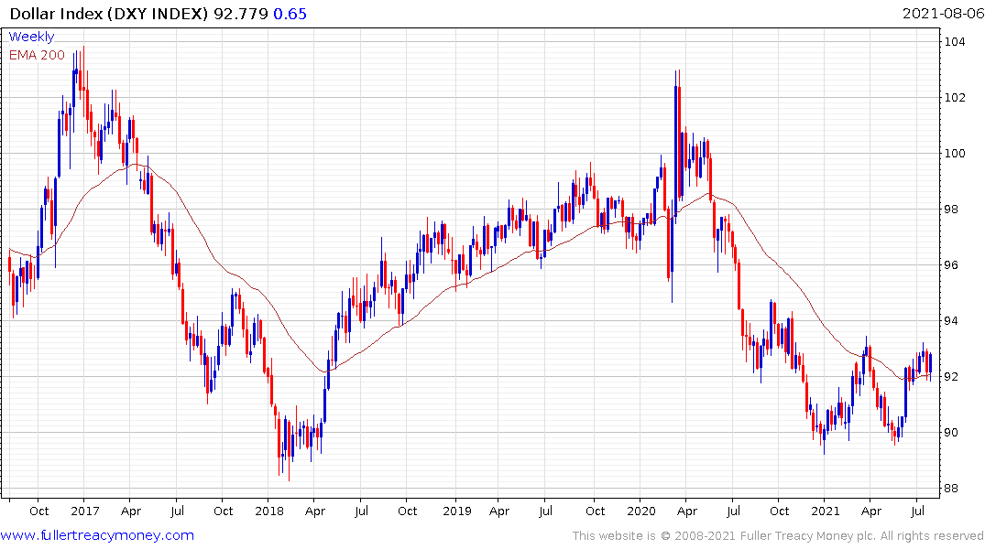Click the Weekly timeframe label
985x549 pixels.
[31, 37]
